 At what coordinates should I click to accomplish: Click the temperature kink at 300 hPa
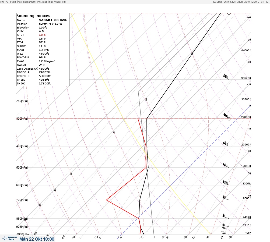(147, 119)
